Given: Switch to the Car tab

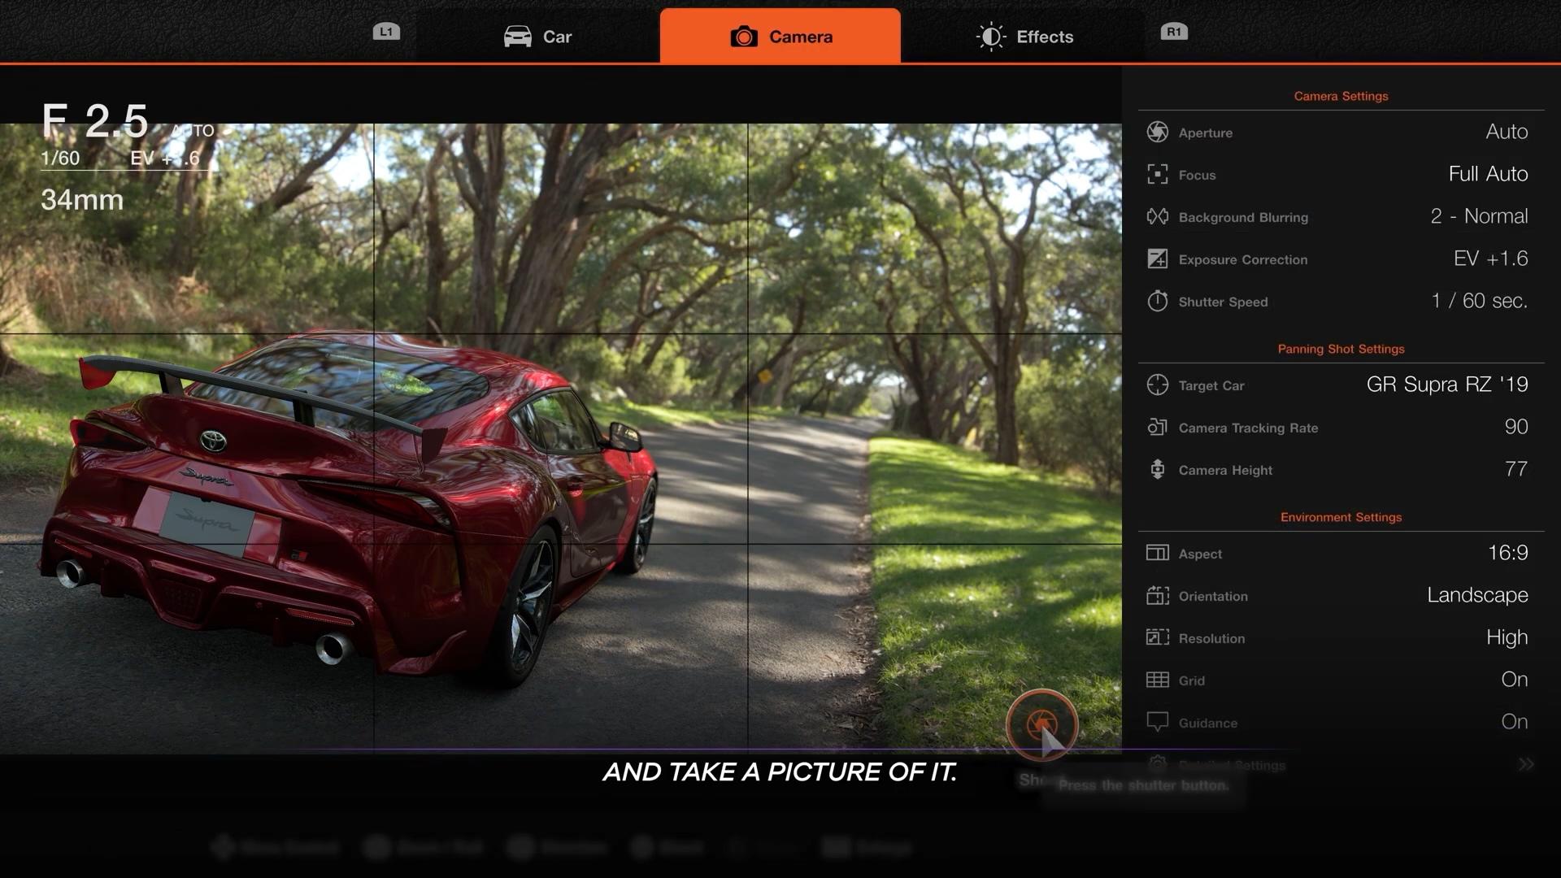Looking at the screenshot, I should (x=537, y=37).
